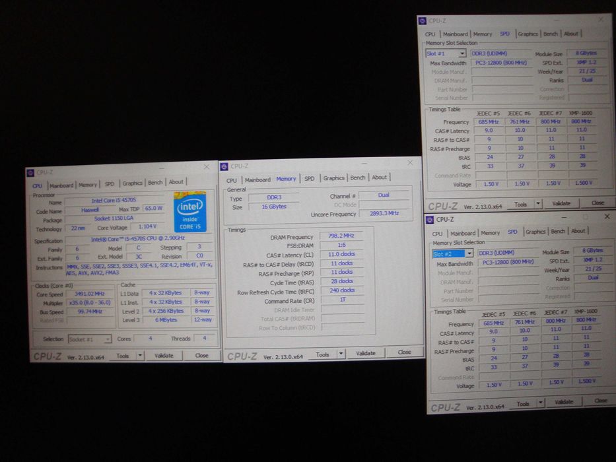The height and width of the screenshot is (462, 616).
Task: Open the About tab in the Slot #2 SPD window
Action: pyautogui.click(x=578, y=231)
